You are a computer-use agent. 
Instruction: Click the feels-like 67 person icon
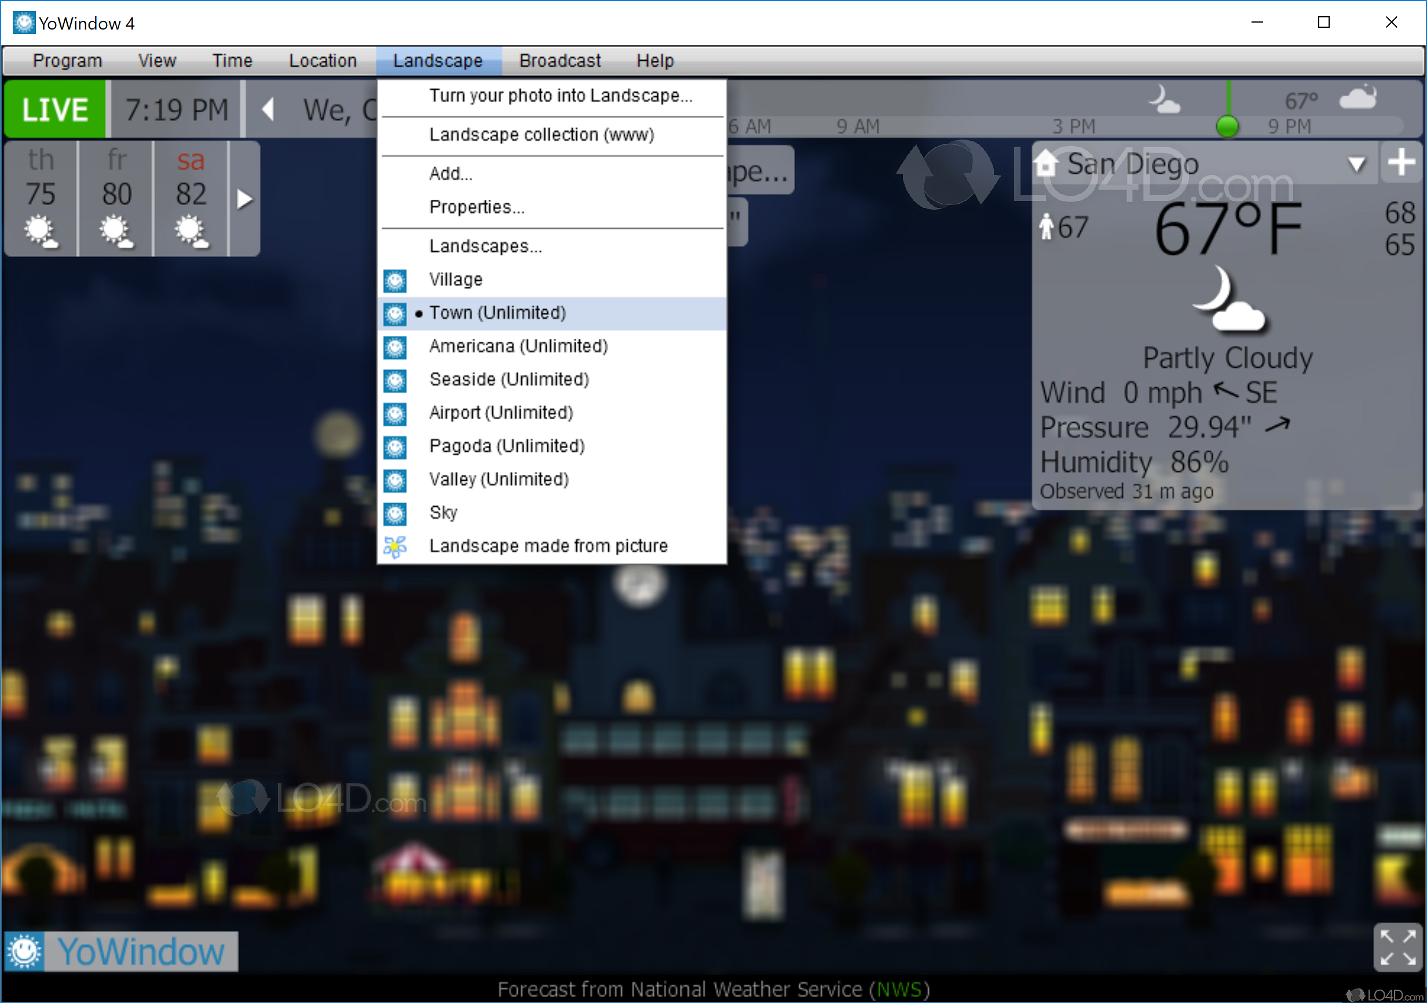coord(1046,226)
